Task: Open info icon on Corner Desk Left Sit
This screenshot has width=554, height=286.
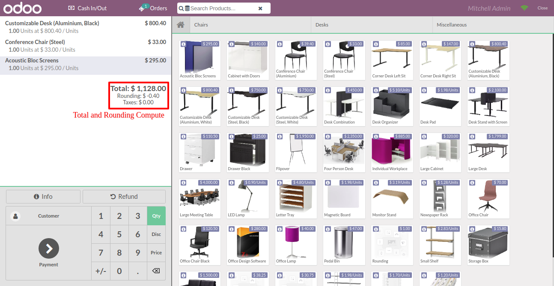Action: pyautogui.click(x=375, y=44)
